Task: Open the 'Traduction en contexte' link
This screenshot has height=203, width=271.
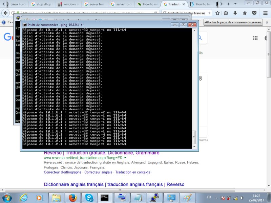Action: coord(133,172)
